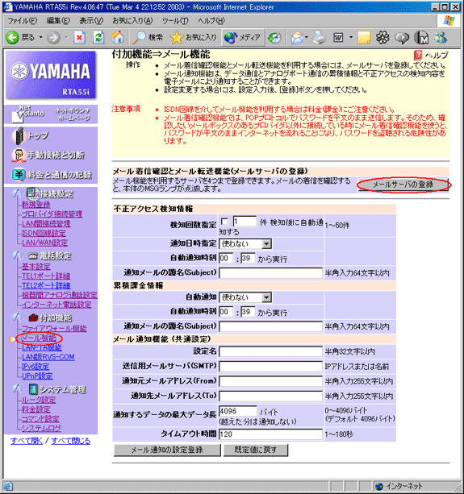Screen dimensions: 464x494
Task: Click the トップ router icon in sidebar
Action: (19, 135)
